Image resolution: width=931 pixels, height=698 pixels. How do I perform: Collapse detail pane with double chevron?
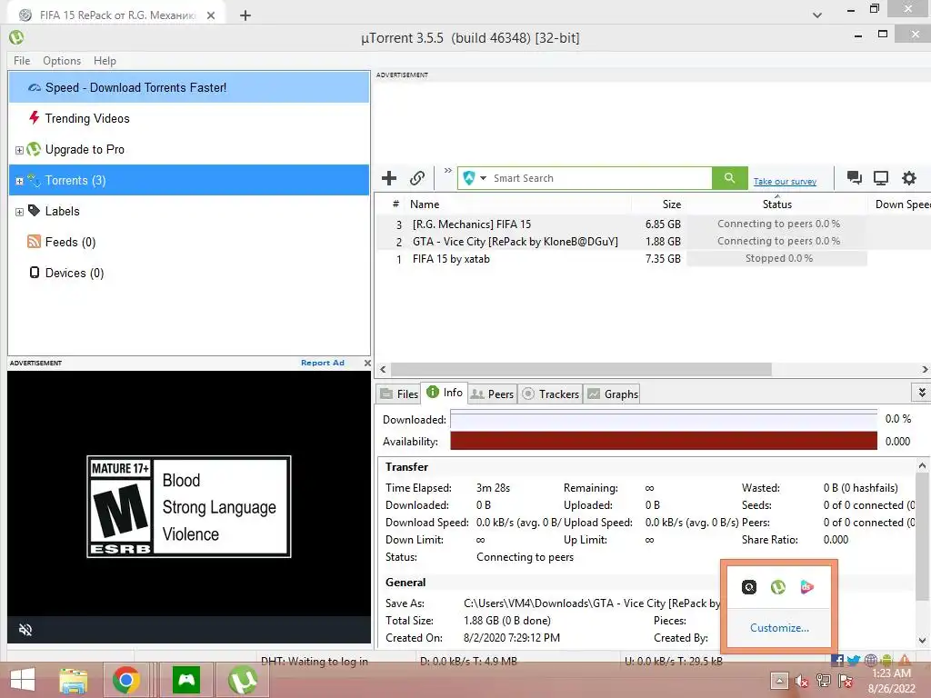pos(922,393)
